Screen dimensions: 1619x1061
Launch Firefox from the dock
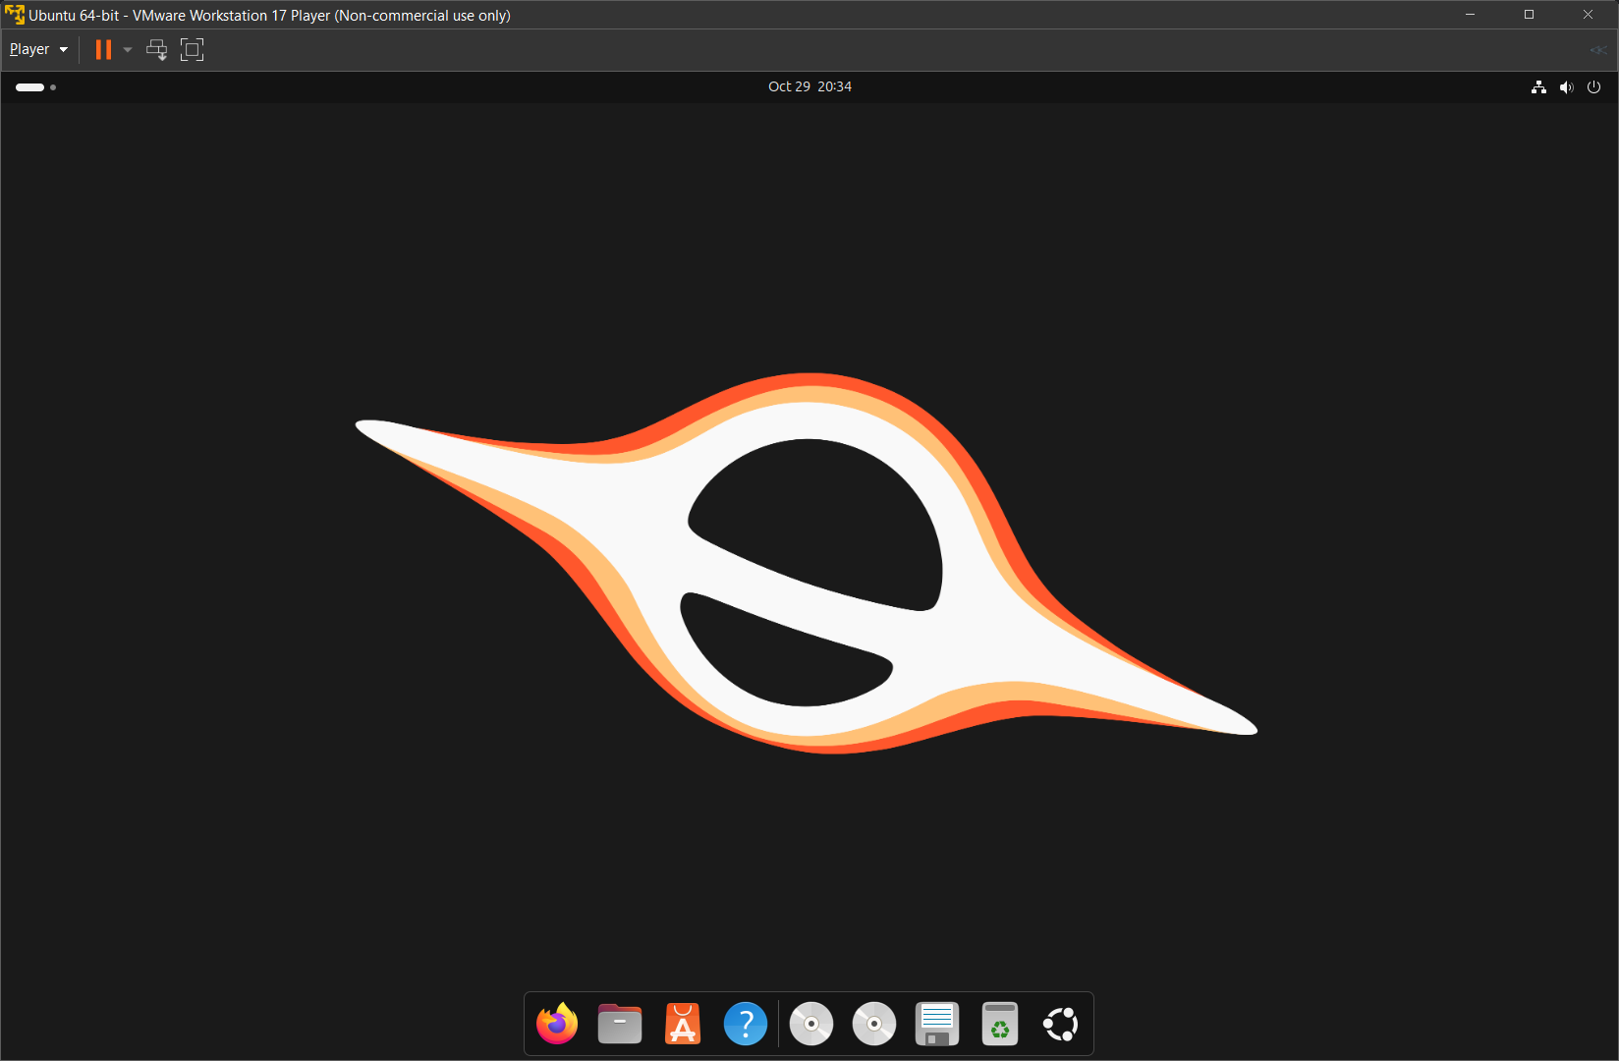coord(557,1024)
